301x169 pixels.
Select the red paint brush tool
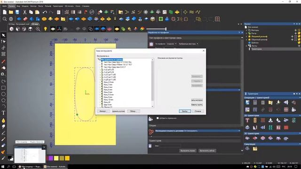[x=3, y=61]
